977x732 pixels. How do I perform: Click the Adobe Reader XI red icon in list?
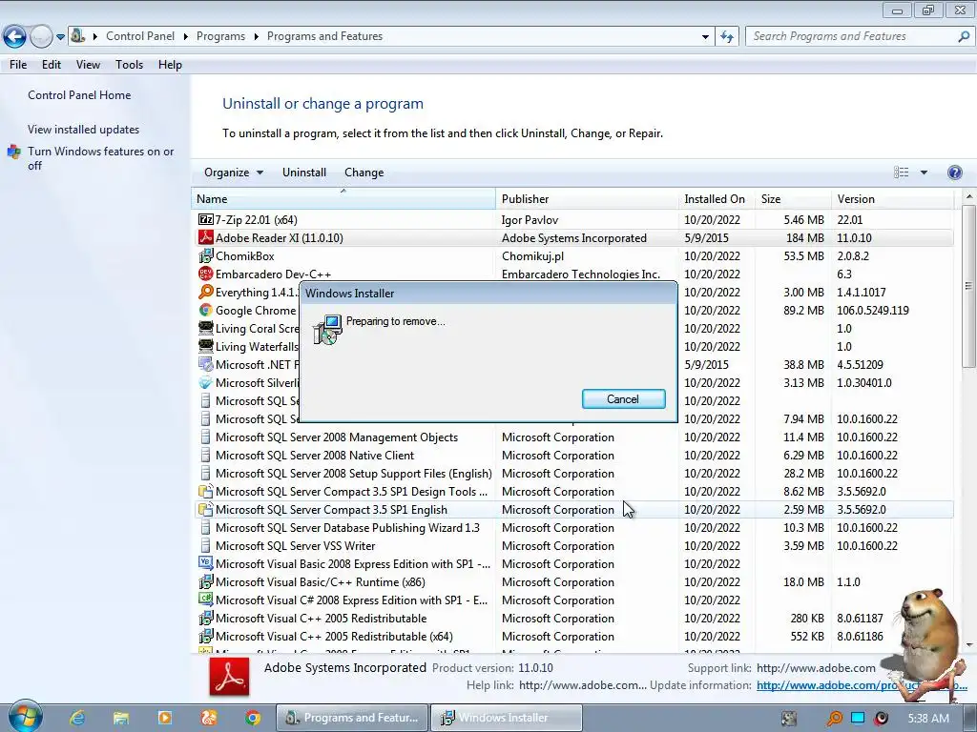point(206,237)
